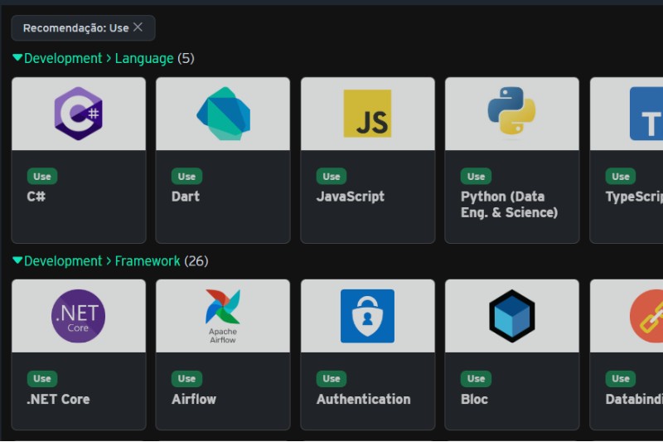Viewport: 663px width, 442px height.
Task: Click the Authentication shield lock icon
Action: (x=367, y=316)
